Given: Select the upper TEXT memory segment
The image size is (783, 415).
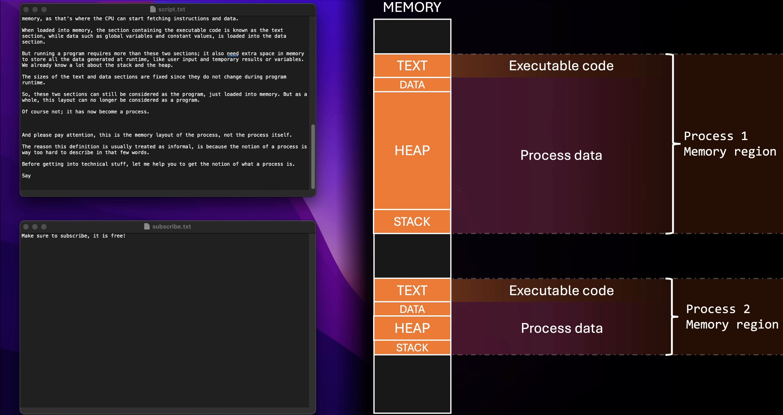Looking at the screenshot, I should point(412,66).
